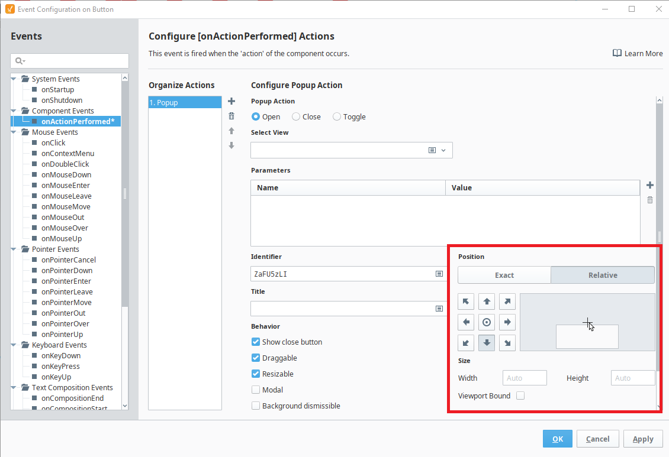The image size is (669, 457).
Task: Collapse the System Events folder
Action: pyautogui.click(x=14, y=79)
